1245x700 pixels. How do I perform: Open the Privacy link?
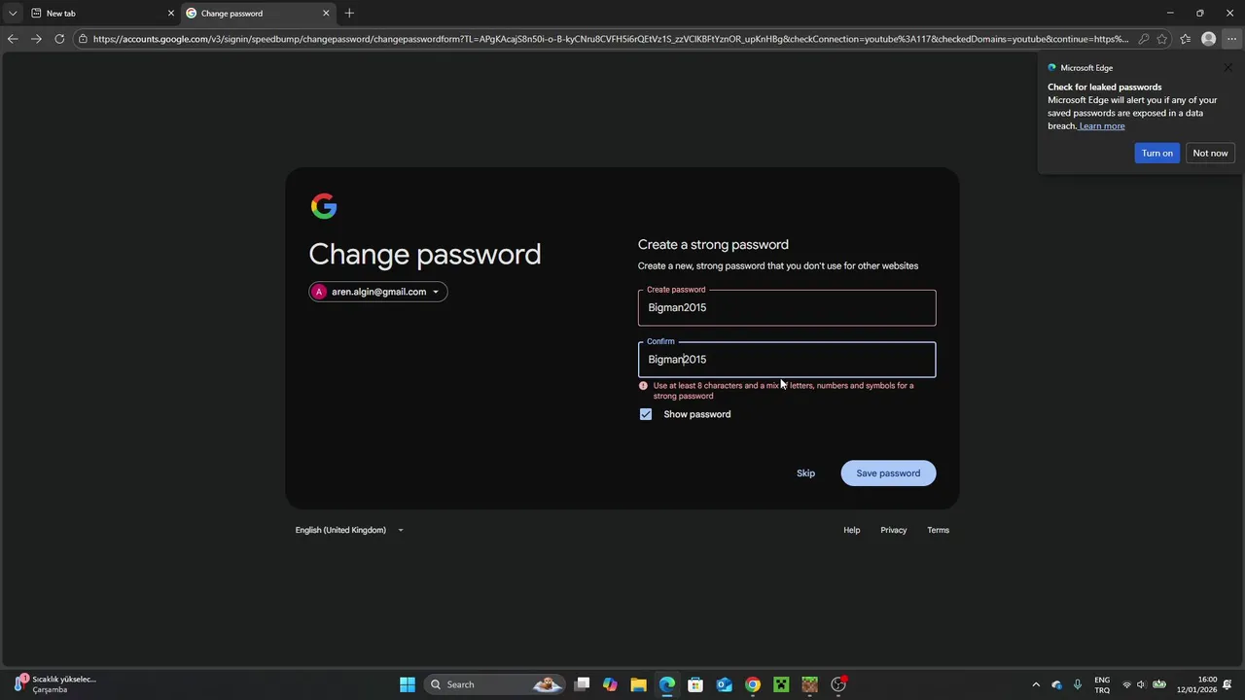click(893, 530)
